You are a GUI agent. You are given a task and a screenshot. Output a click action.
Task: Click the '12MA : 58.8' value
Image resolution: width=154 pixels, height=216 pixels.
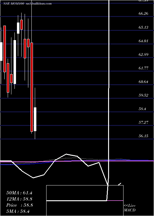(19, 199)
